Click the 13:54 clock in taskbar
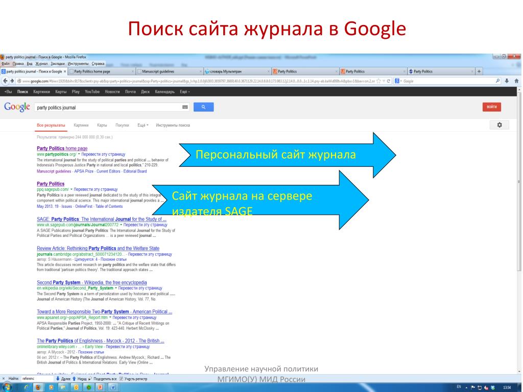The height and width of the screenshot is (392, 523). tap(507, 388)
